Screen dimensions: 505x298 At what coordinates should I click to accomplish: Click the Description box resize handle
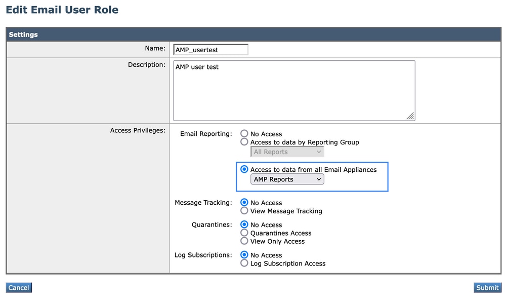410,116
